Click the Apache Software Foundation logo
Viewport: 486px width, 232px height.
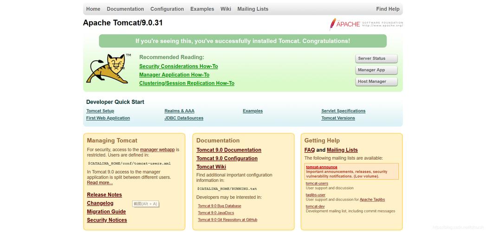coord(366,24)
